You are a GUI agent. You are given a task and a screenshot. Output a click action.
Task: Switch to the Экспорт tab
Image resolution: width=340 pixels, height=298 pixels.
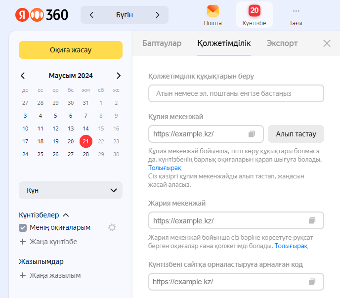click(282, 43)
